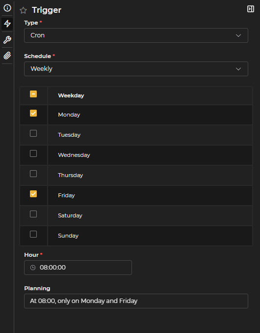The image size is (260, 333).
Task: Open the Schedule dropdown showing Weekly
Action: click(x=136, y=69)
